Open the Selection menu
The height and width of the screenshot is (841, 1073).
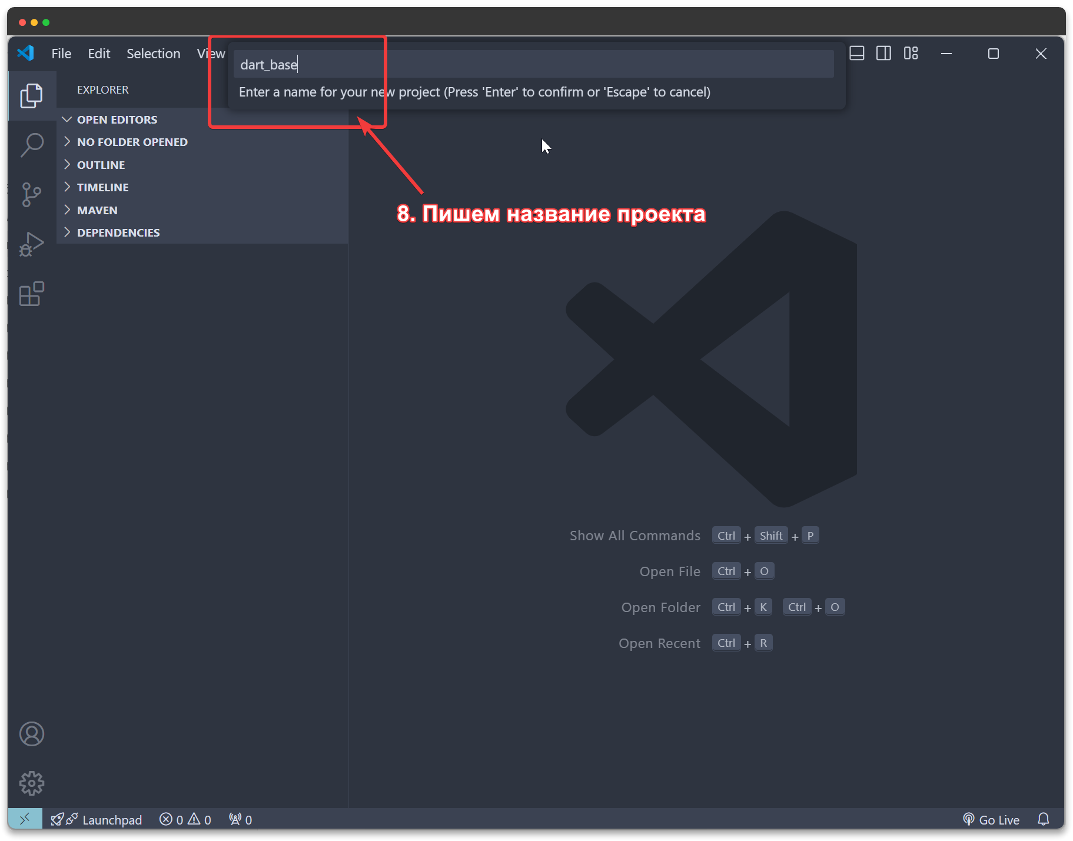click(153, 54)
